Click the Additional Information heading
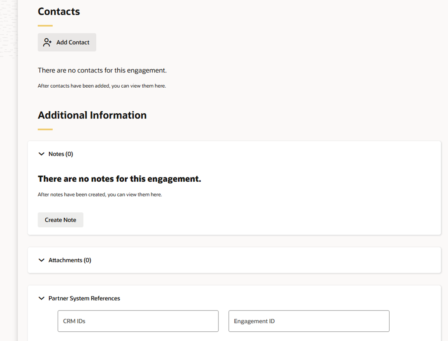The height and width of the screenshot is (341, 448). point(92,115)
